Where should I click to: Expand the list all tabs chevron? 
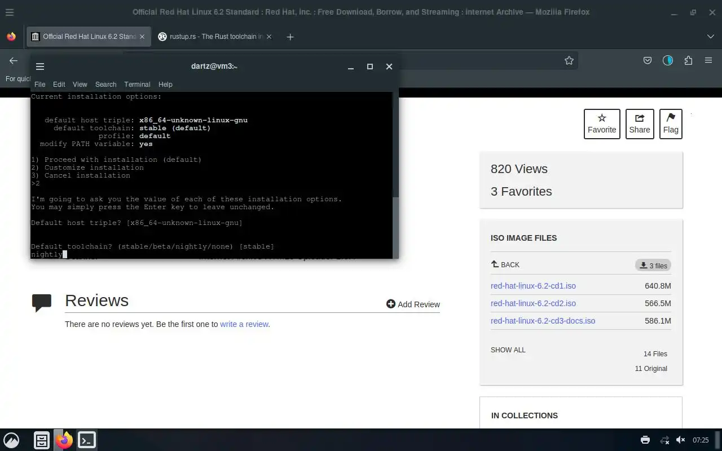pos(710,37)
